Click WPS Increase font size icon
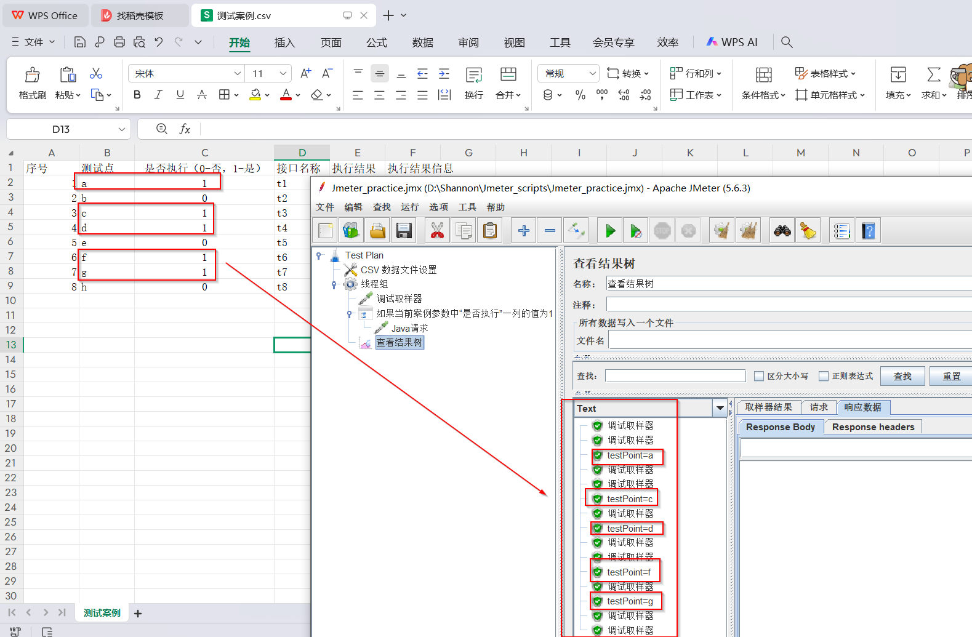Image resolution: width=972 pixels, height=637 pixels. pos(306,73)
